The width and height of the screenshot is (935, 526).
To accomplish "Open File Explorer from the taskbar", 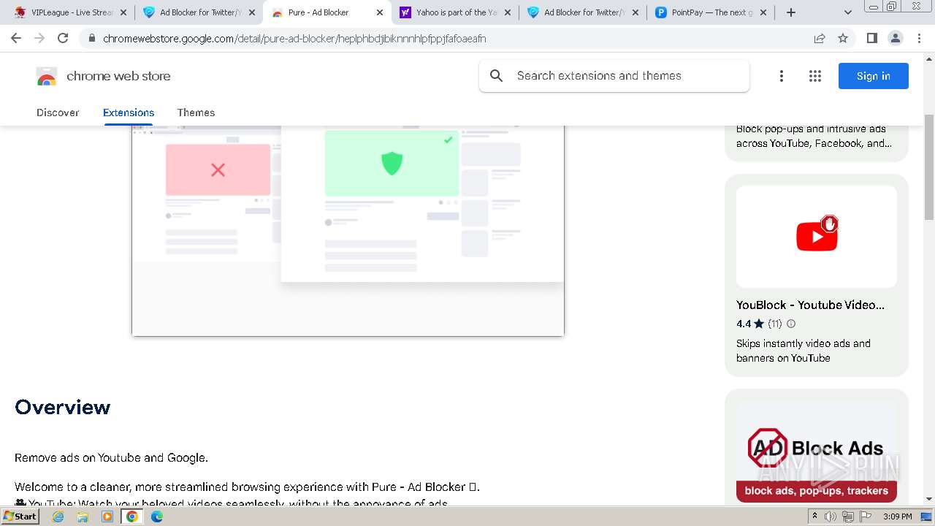I will [x=83, y=517].
